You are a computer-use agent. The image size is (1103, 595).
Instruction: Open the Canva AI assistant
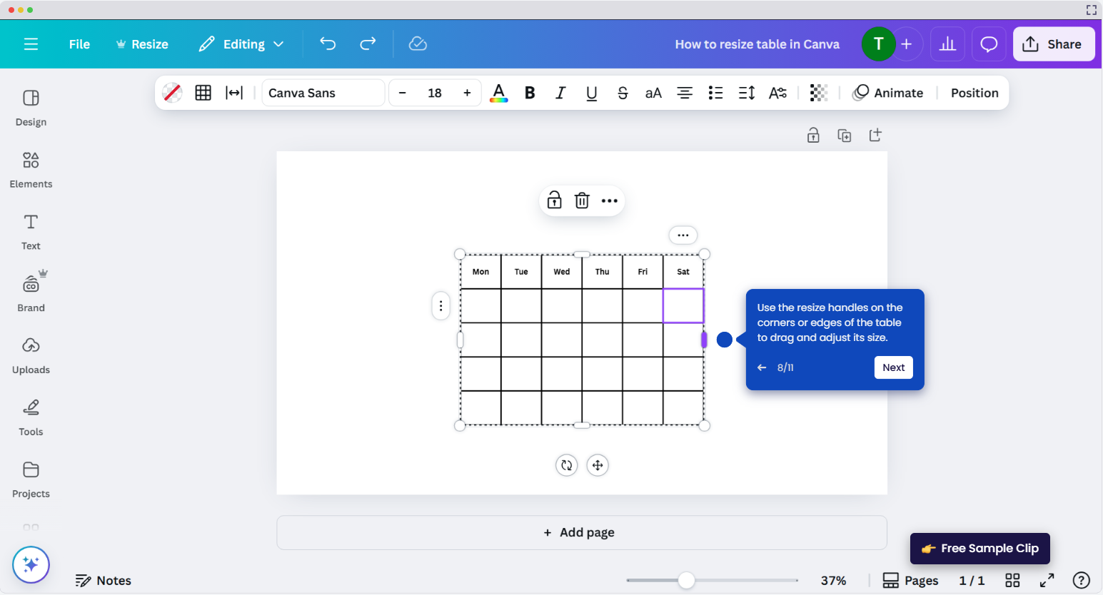(31, 564)
